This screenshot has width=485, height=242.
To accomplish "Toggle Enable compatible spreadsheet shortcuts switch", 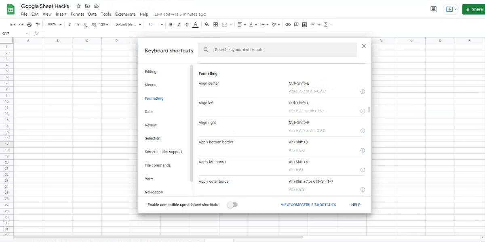I will click(x=232, y=205).
